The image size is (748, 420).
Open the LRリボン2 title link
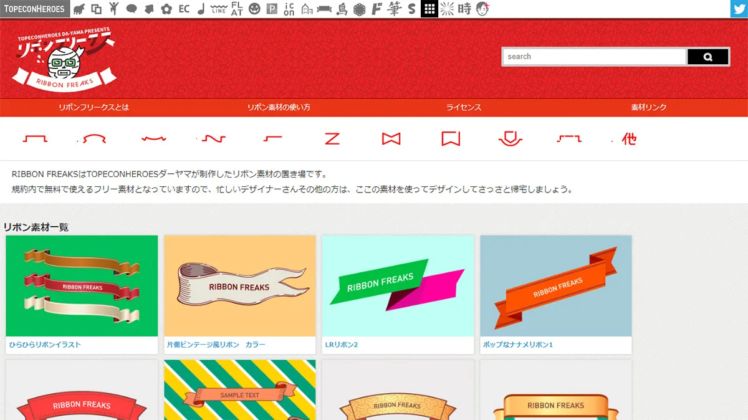point(342,345)
